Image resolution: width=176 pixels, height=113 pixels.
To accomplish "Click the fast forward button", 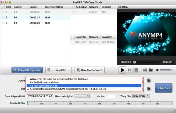I will click(130, 70).
